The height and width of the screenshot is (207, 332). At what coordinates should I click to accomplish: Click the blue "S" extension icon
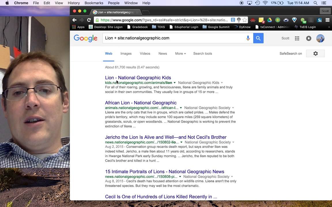(x=319, y=20)
